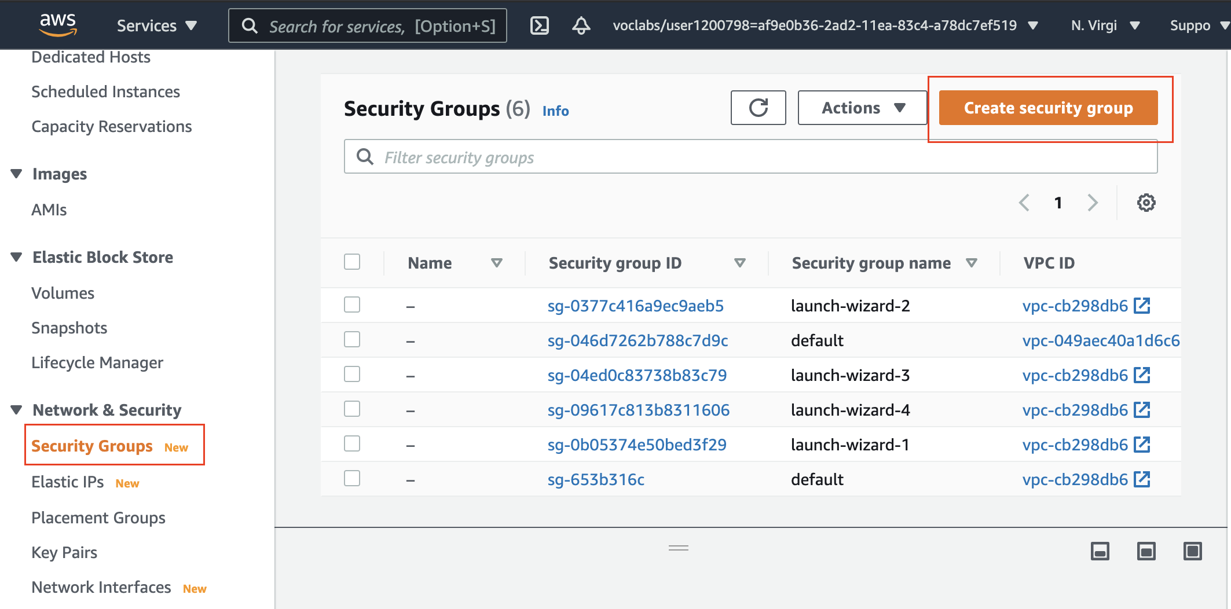
Task: Check the select-all security groups checkbox
Action: click(351, 262)
